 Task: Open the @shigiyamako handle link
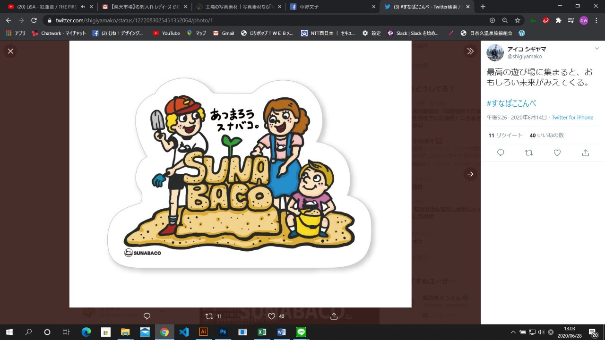(x=525, y=57)
